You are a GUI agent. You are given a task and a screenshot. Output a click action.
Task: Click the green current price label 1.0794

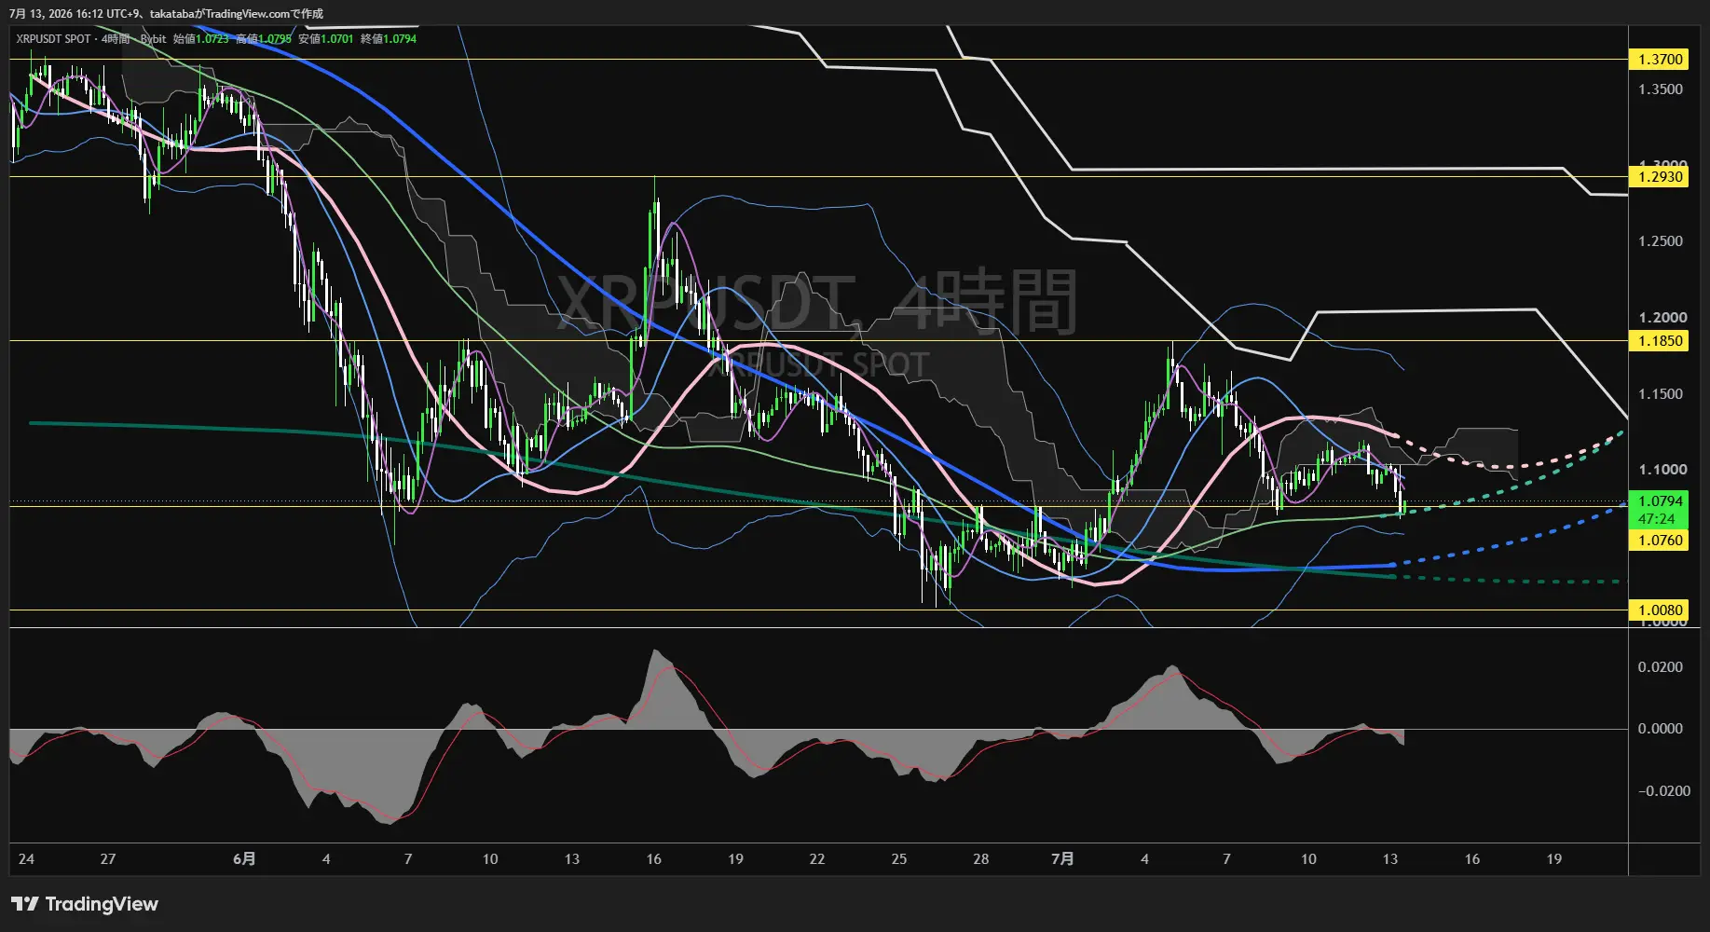tap(1659, 501)
